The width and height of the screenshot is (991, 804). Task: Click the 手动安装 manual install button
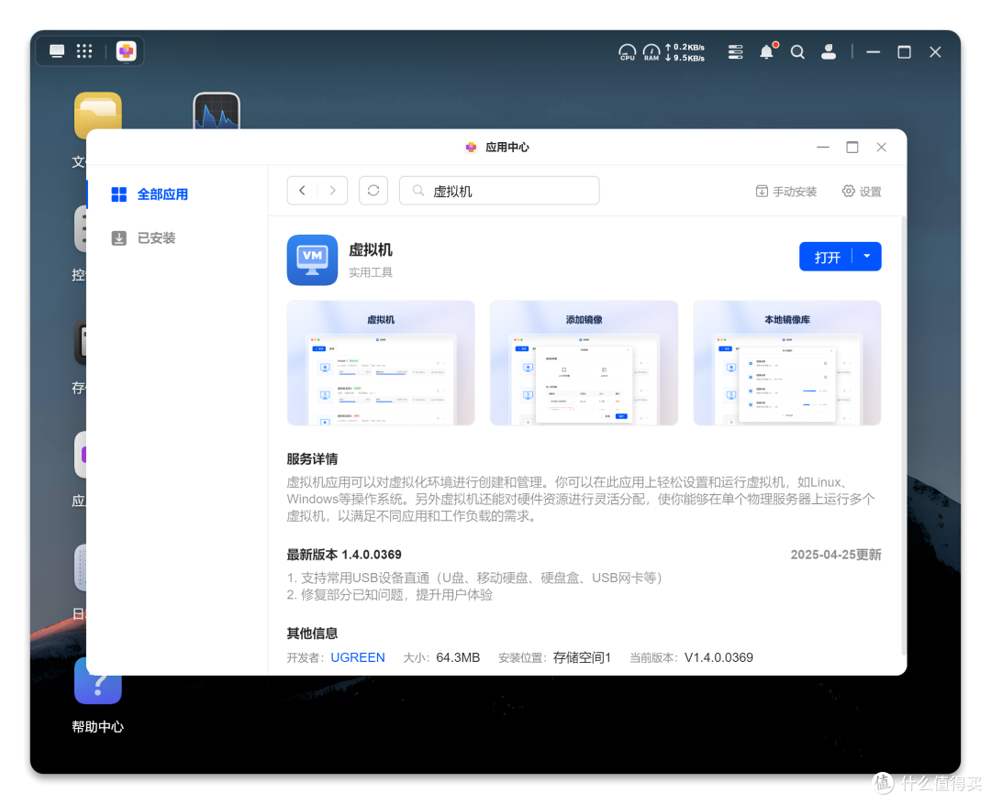tap(786, 192)
